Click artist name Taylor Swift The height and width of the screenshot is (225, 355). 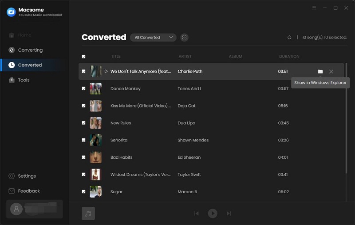click(x=189, y=175)
